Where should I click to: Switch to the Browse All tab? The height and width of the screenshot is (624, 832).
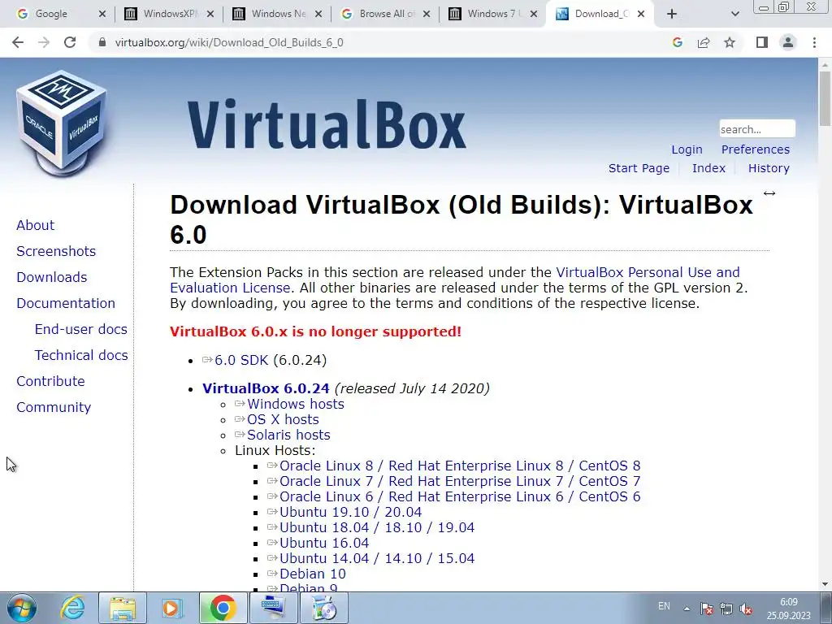click(x=386, y=14)
